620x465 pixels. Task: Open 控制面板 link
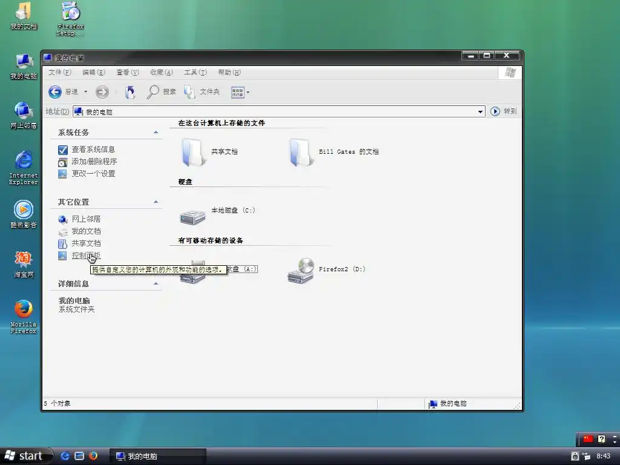pyautogui.click(x=86, y=256)
